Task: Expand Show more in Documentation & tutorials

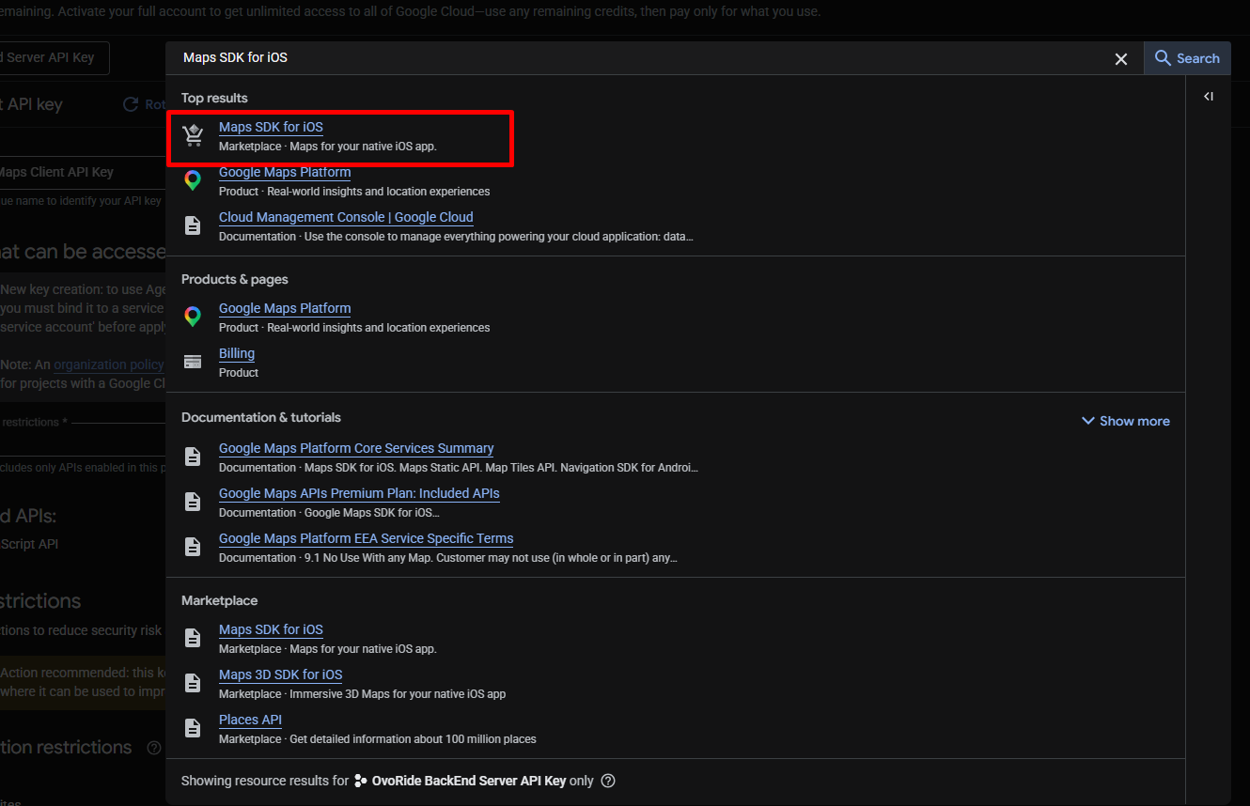Action: (x=1126, y=421)
